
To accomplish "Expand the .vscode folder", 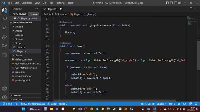I will pos(19,35).
